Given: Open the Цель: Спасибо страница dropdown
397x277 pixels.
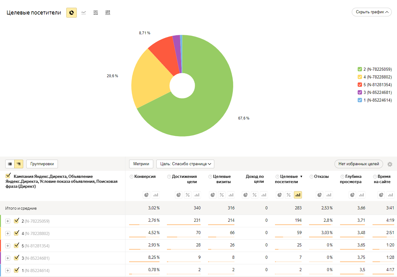Looking at the screenshot, I should click(x=185, y=164).
